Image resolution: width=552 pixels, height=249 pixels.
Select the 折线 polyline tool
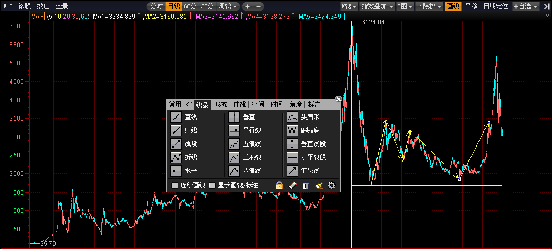(184, 157)
